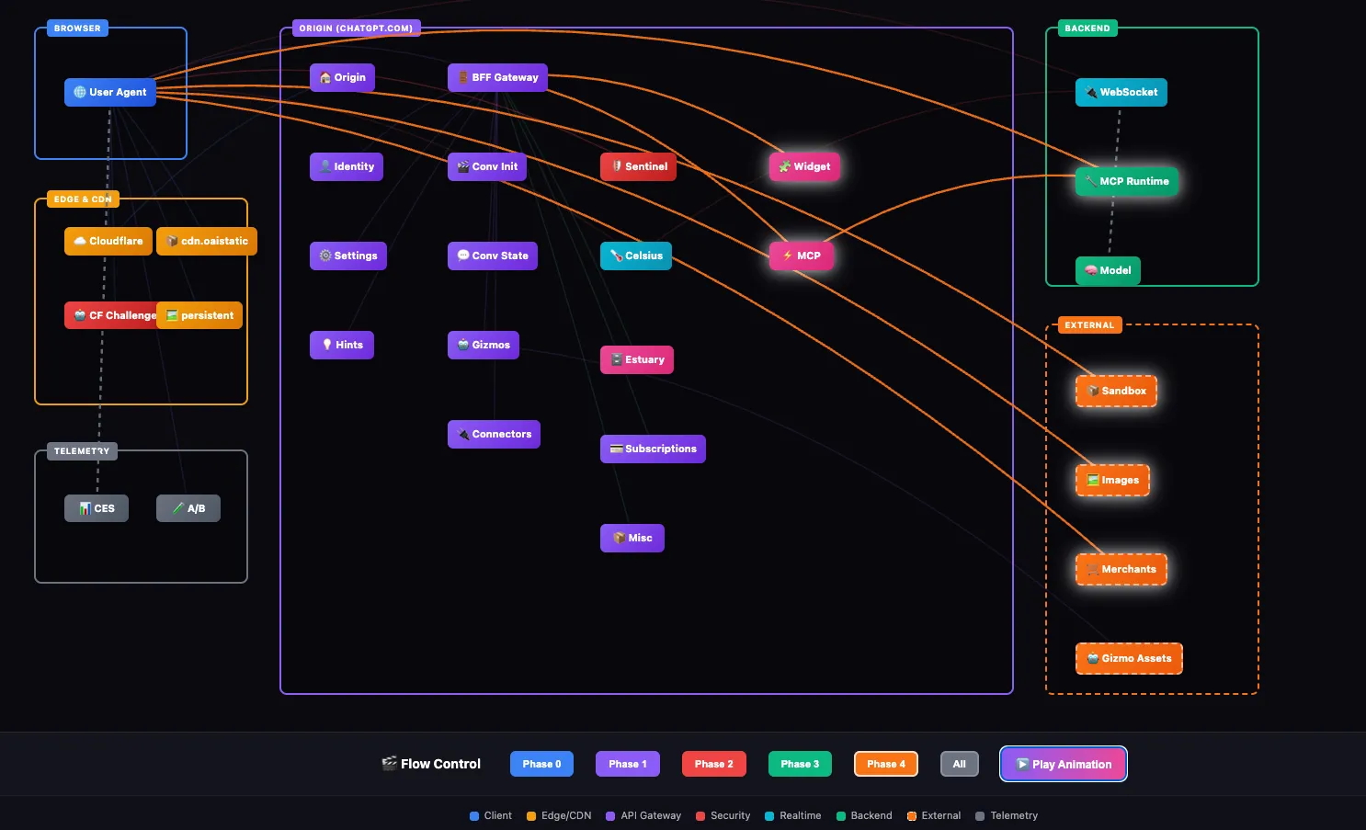Image resolution: width=1366 pixels, height=830 pixels.
Task: Select the Identity node
Action: (x=347, y=166)
